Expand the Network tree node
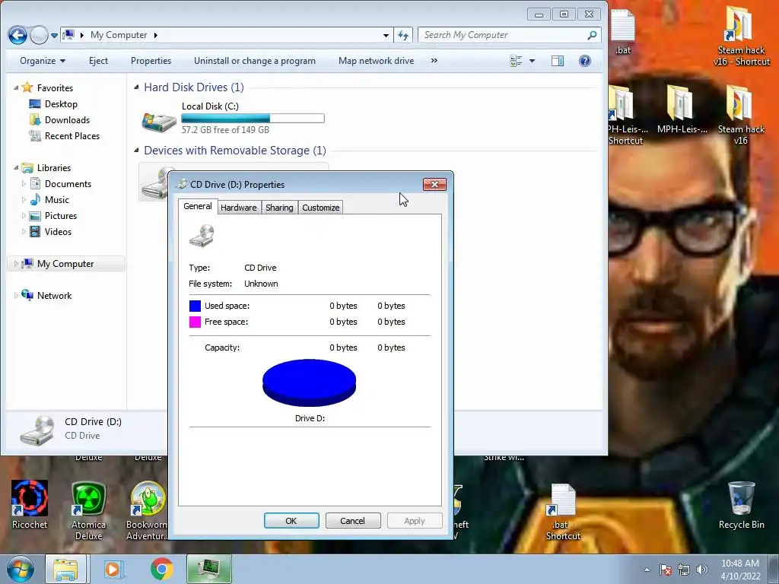The image size is (779, 584). coord(16,296)
